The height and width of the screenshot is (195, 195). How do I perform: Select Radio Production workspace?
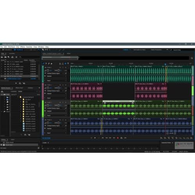click(x=156, y=50)
